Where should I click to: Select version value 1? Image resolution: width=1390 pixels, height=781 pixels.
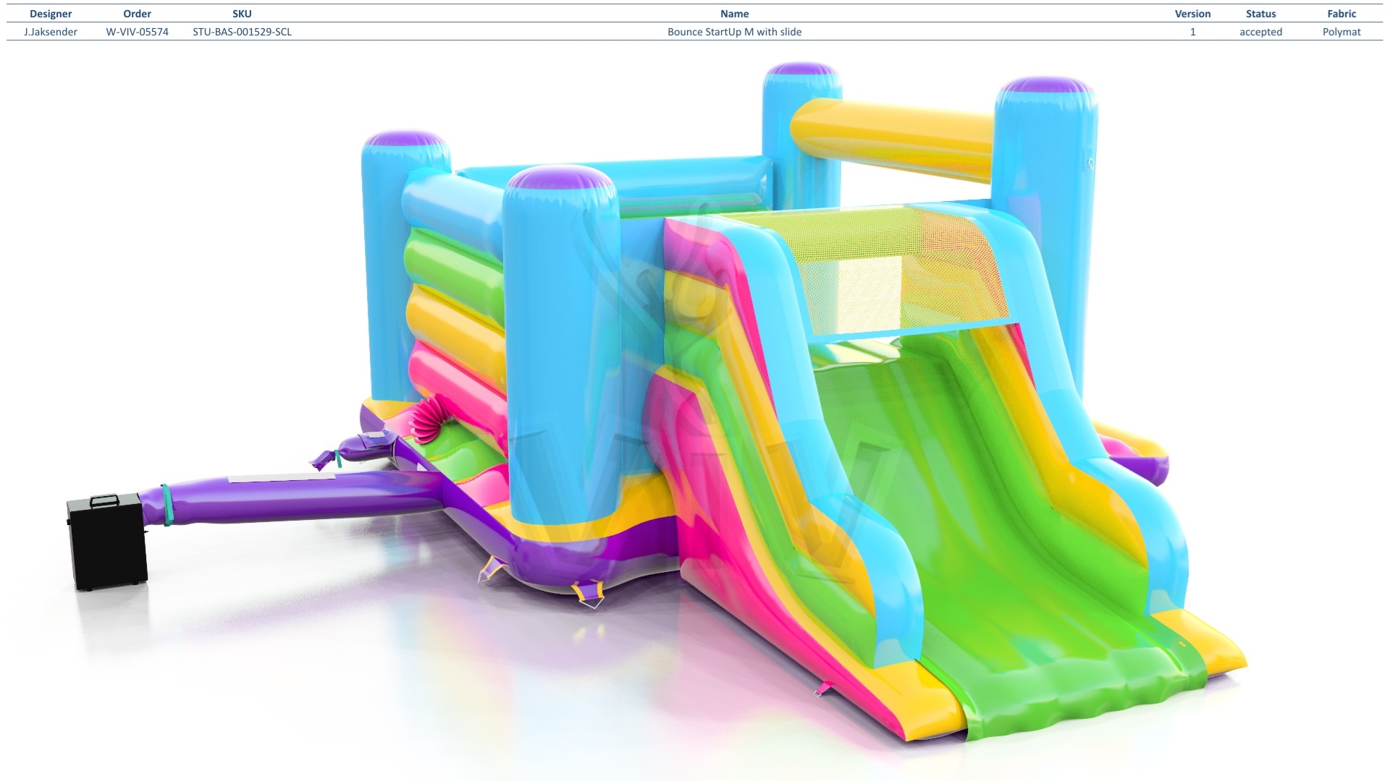[x=1192, y=32]
